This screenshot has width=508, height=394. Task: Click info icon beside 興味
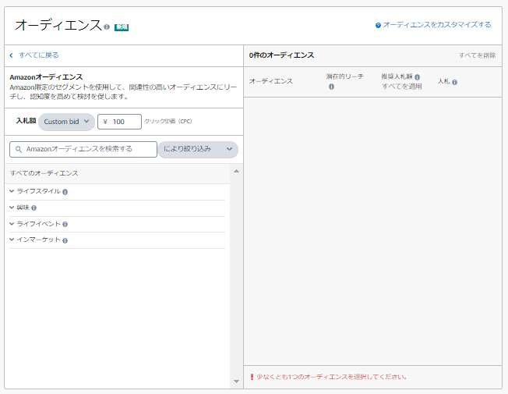[34, 208]
